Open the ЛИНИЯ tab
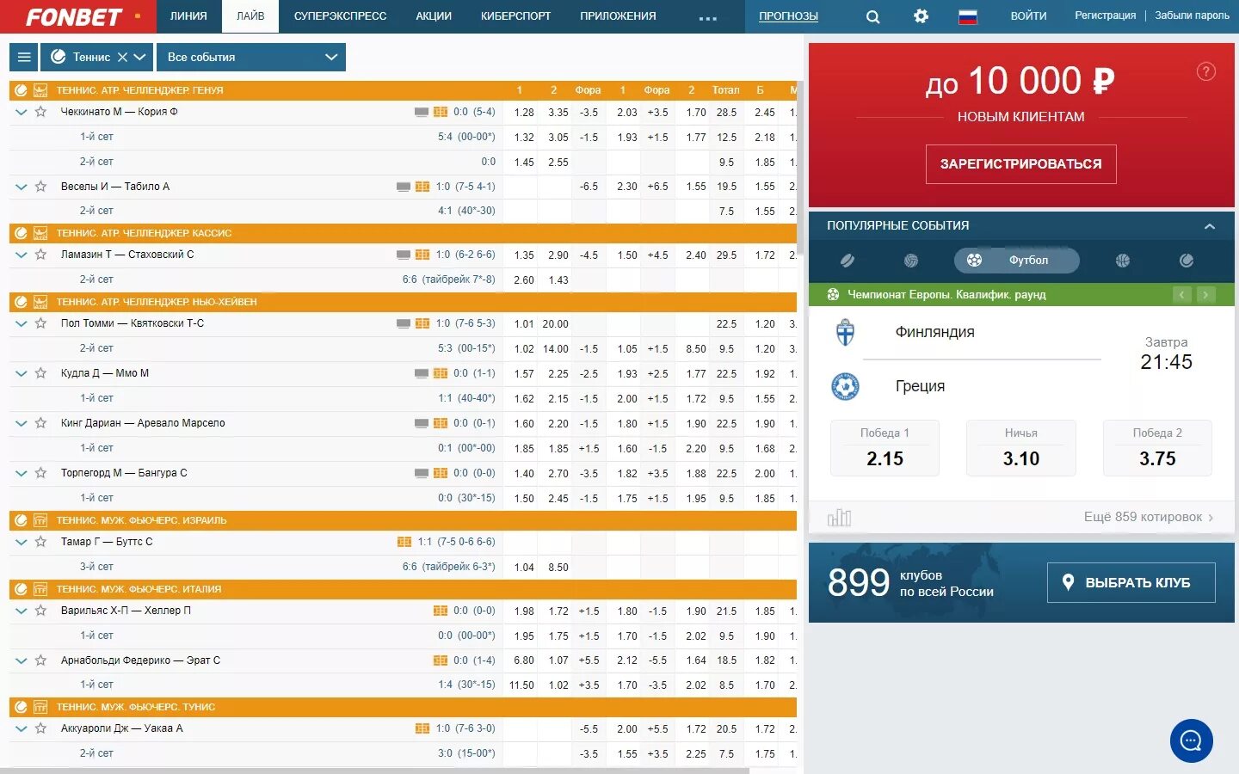 (188, 16)
